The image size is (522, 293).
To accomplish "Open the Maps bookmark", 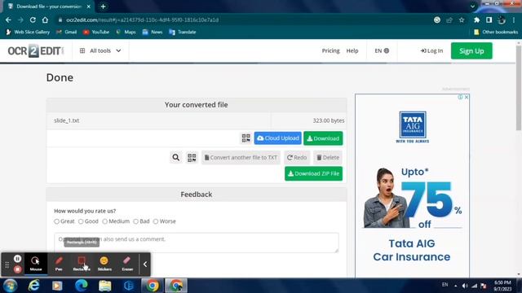I will 126,32.
